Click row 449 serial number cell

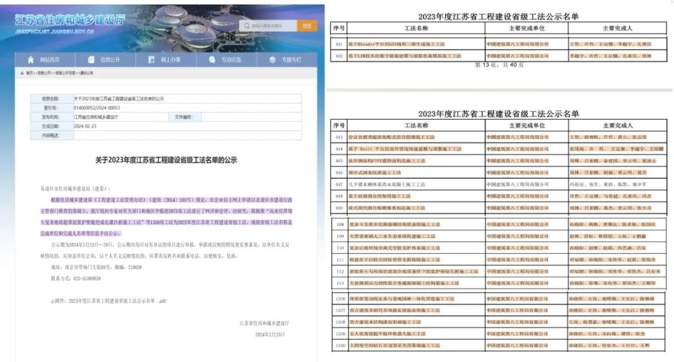point(339,208)
